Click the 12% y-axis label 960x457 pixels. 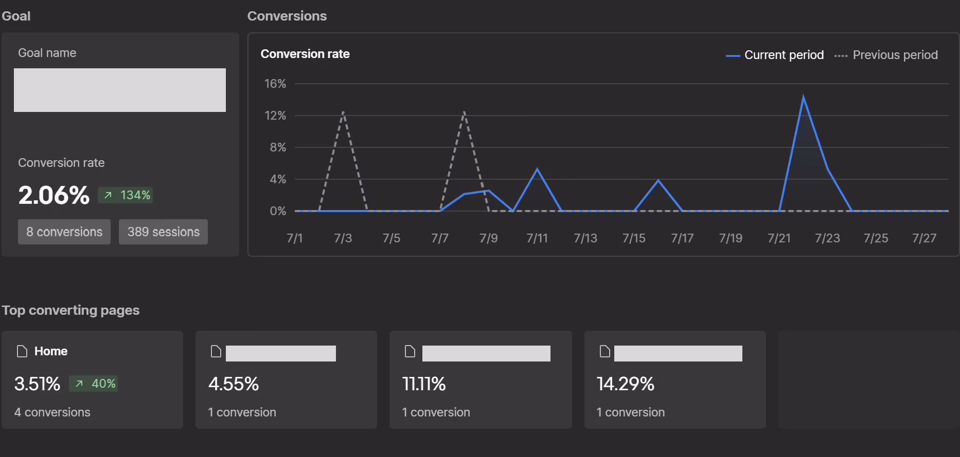[275, 116]
